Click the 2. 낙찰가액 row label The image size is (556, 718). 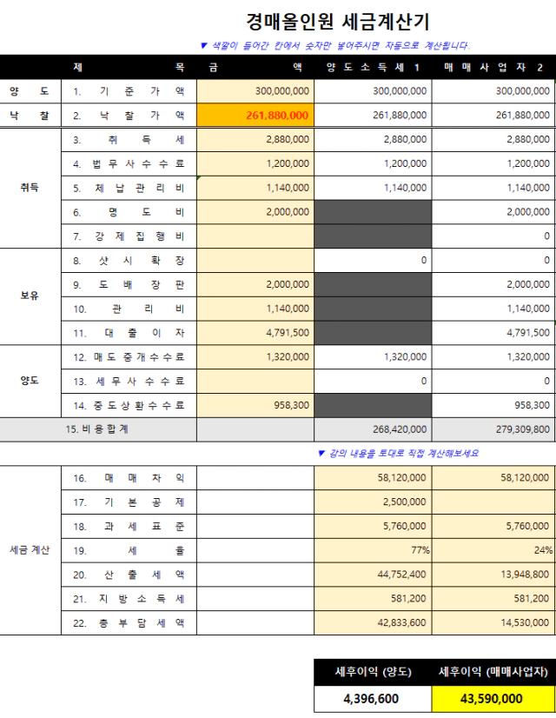[129, 116]
